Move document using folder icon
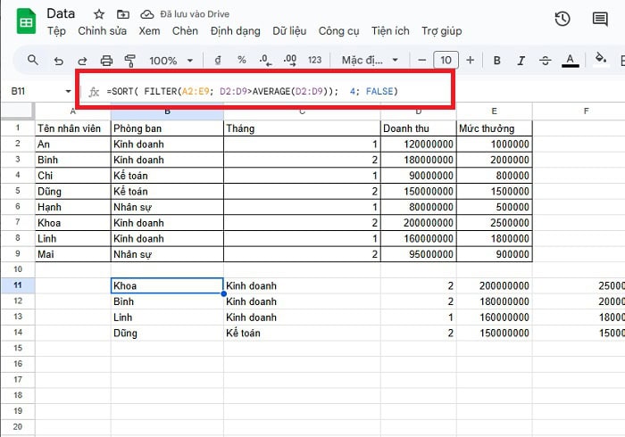The image size is (625, 437). coord(121,14)
